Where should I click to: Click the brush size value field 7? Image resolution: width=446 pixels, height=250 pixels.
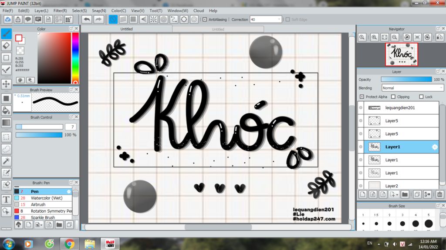point(71,127)
